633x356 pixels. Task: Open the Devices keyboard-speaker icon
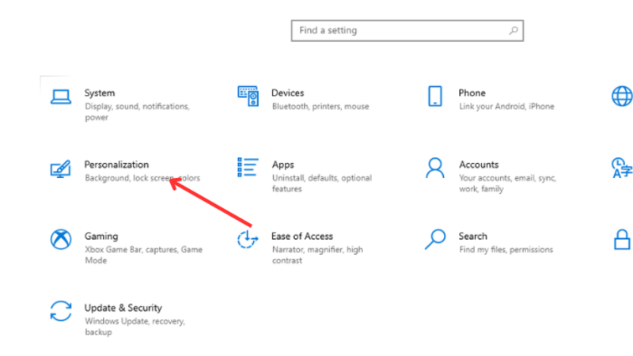248,96
